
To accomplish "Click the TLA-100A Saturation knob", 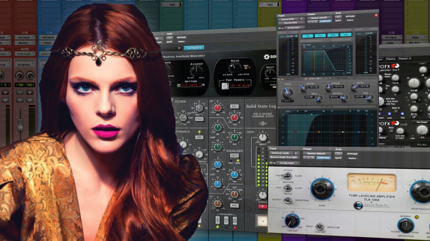I will pos(405,226).
